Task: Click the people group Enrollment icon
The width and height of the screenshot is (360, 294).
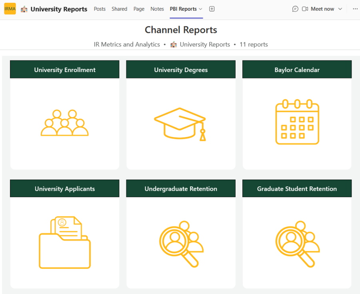Action: (x=64, y=123)
